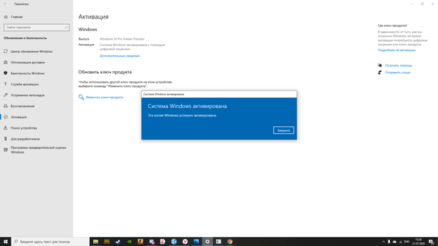
Task: Click the Windows 10 Pro Insider Preview edition text
Action: pyautogui.click(x=122, y=39)
